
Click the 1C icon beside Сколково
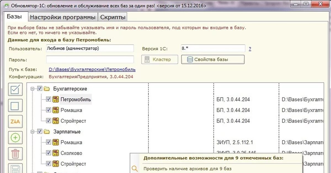tap(56, 153)
